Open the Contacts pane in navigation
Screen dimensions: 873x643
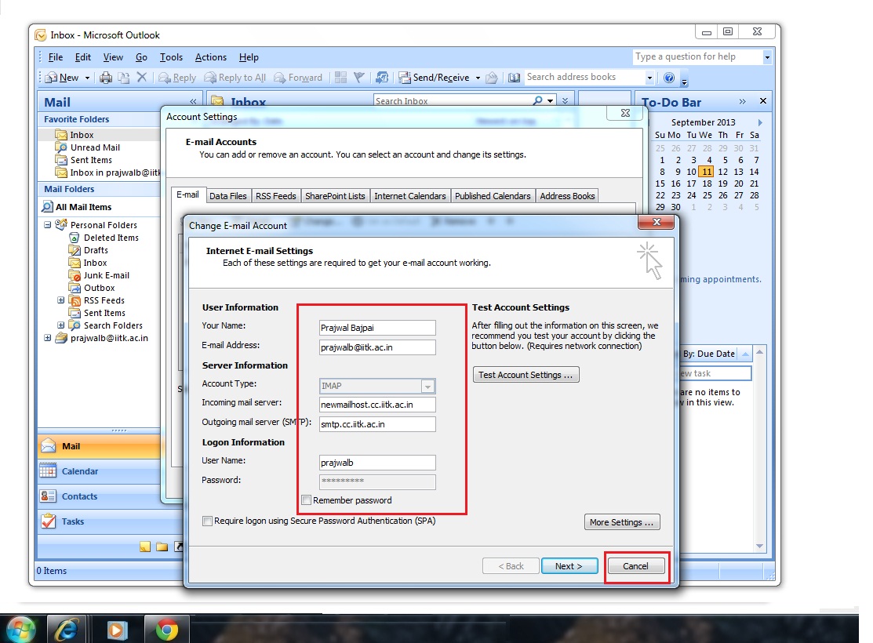[x=99, y=496]
